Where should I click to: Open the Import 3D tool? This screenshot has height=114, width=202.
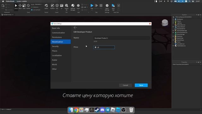pyautogui.click(x=67, y=7)
